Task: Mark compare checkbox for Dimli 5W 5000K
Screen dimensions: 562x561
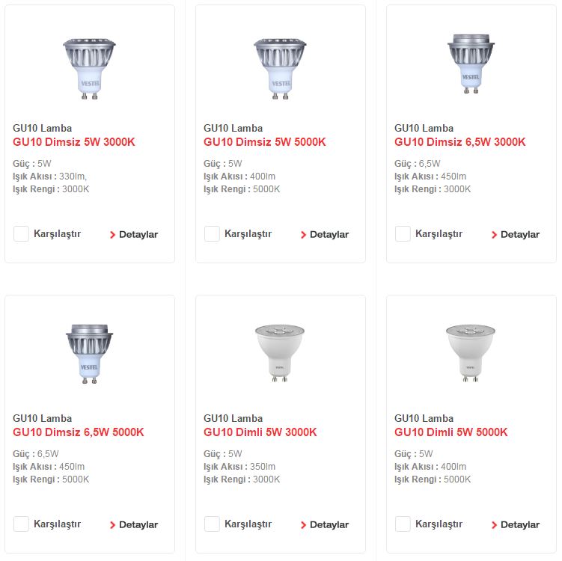Action: 403,524
